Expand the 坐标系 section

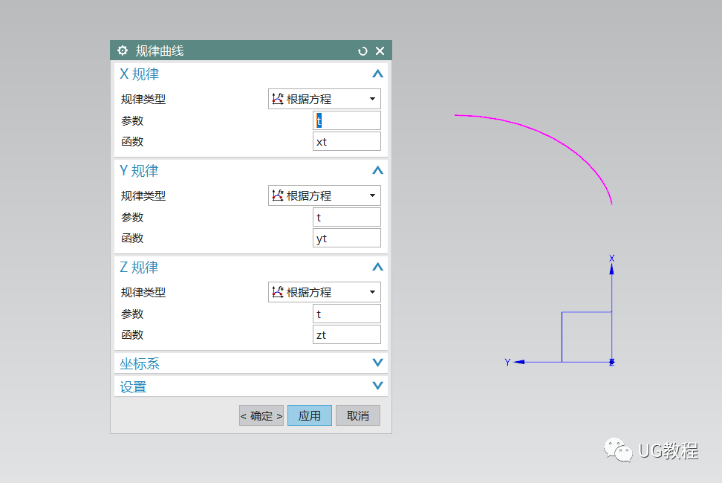point(377,363)
